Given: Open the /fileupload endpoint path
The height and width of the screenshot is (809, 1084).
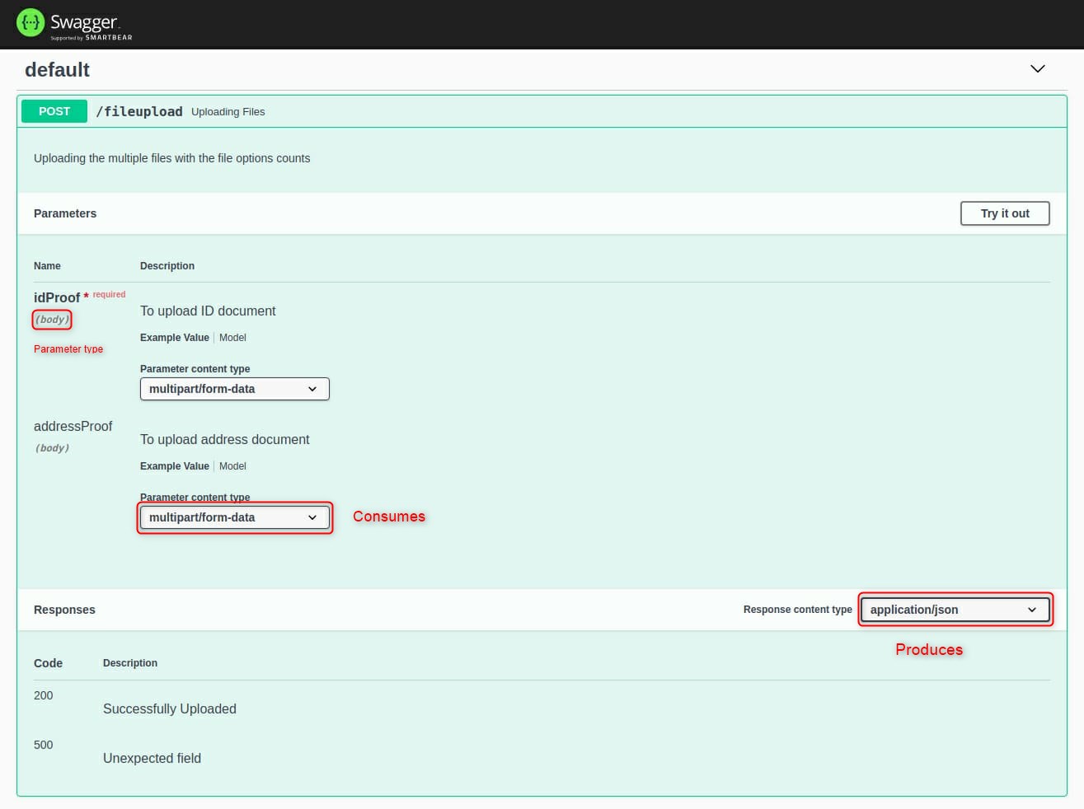Looking at the screenshot, I should pos(139,111).
